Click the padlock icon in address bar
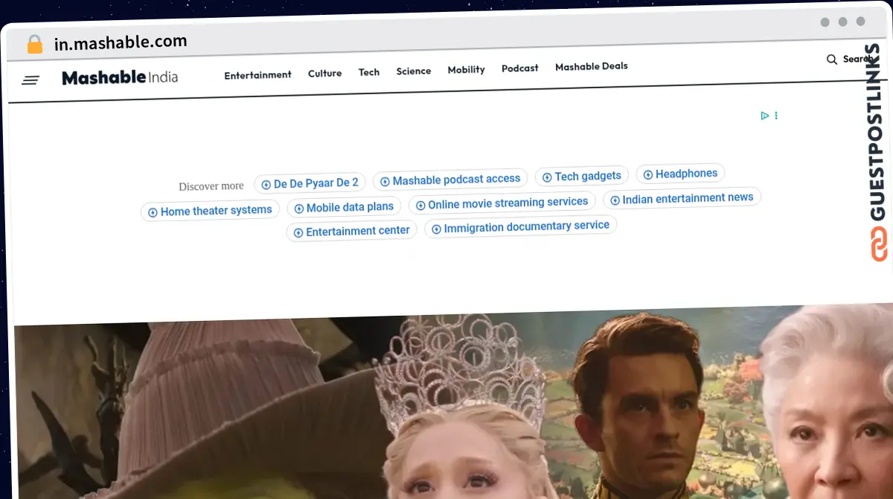Viewport: 893px width, 499px height. tap(34, 45)
